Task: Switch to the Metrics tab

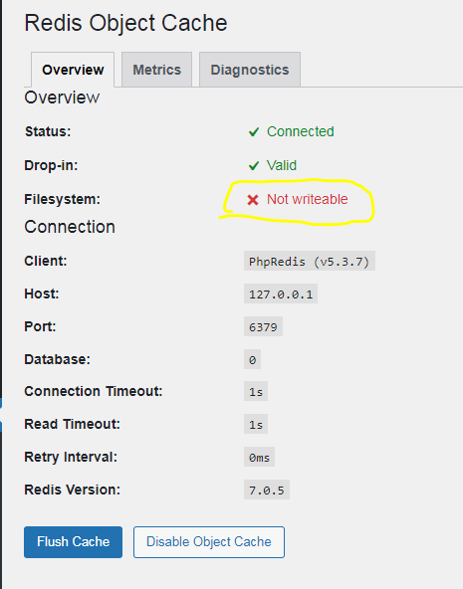Action: coord(156,70)
